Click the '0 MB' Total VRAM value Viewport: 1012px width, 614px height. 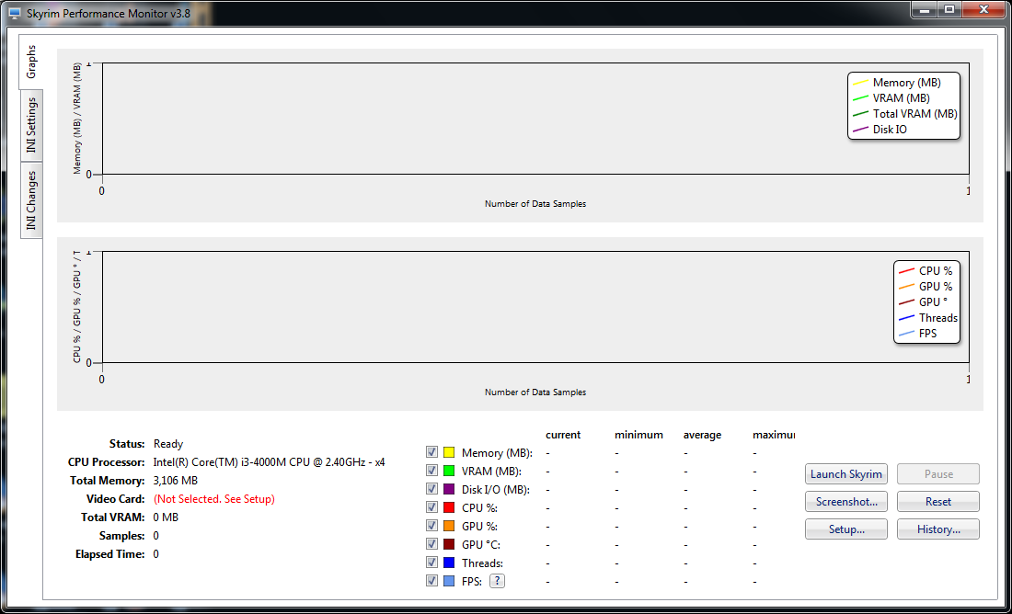[x=166, y=517]
